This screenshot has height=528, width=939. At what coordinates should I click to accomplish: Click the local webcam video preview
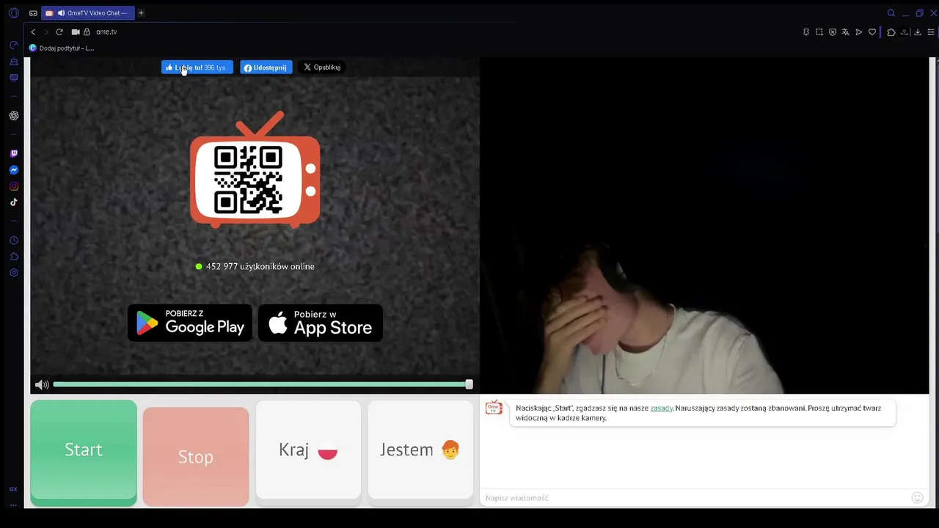(x=704, y=226)
